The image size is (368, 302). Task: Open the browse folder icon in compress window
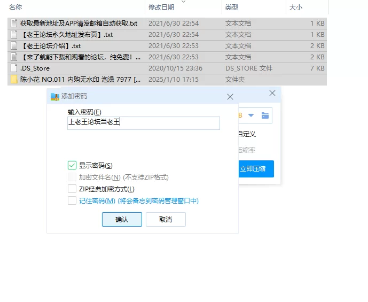pos(265,115)
